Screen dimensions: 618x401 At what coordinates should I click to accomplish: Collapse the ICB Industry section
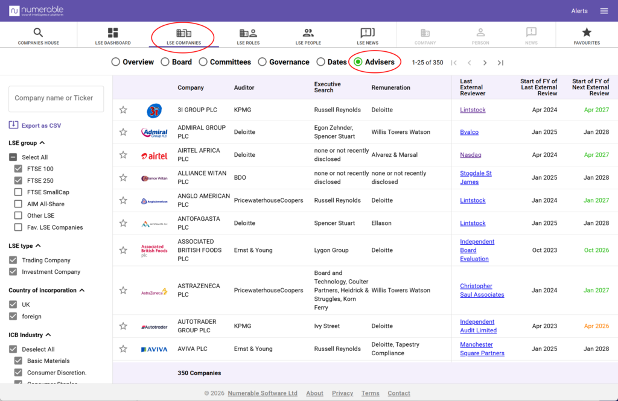coord(48,335)
